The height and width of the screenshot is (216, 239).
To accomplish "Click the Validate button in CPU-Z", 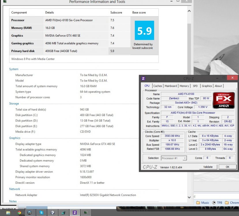I will [x=208, y=167].
